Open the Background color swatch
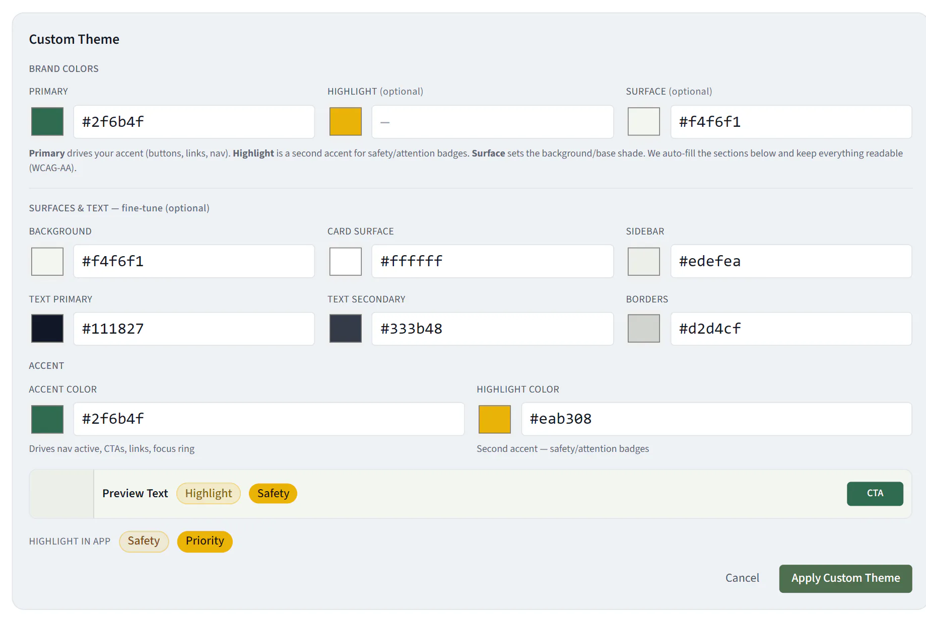Viewport: 926px width, 621px height. [47, 261]
